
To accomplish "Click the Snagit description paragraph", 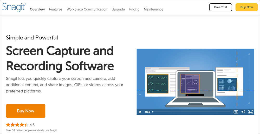I will click(64, 85).
